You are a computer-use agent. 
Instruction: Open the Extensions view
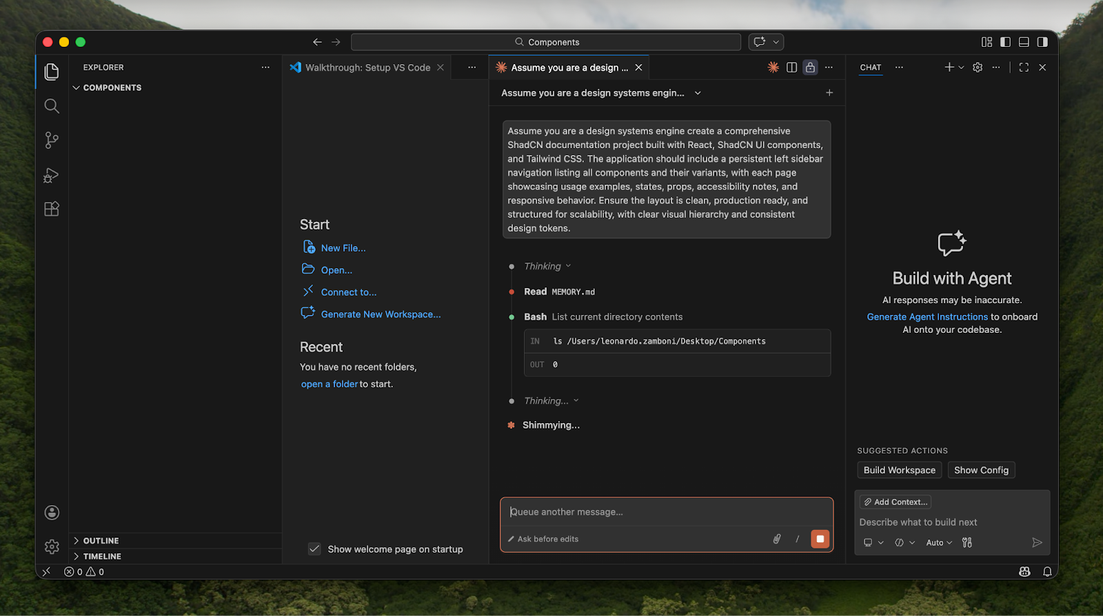(52, 209)
